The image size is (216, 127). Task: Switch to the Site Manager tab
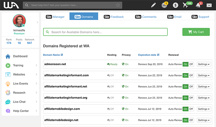[x=55, y=17]
